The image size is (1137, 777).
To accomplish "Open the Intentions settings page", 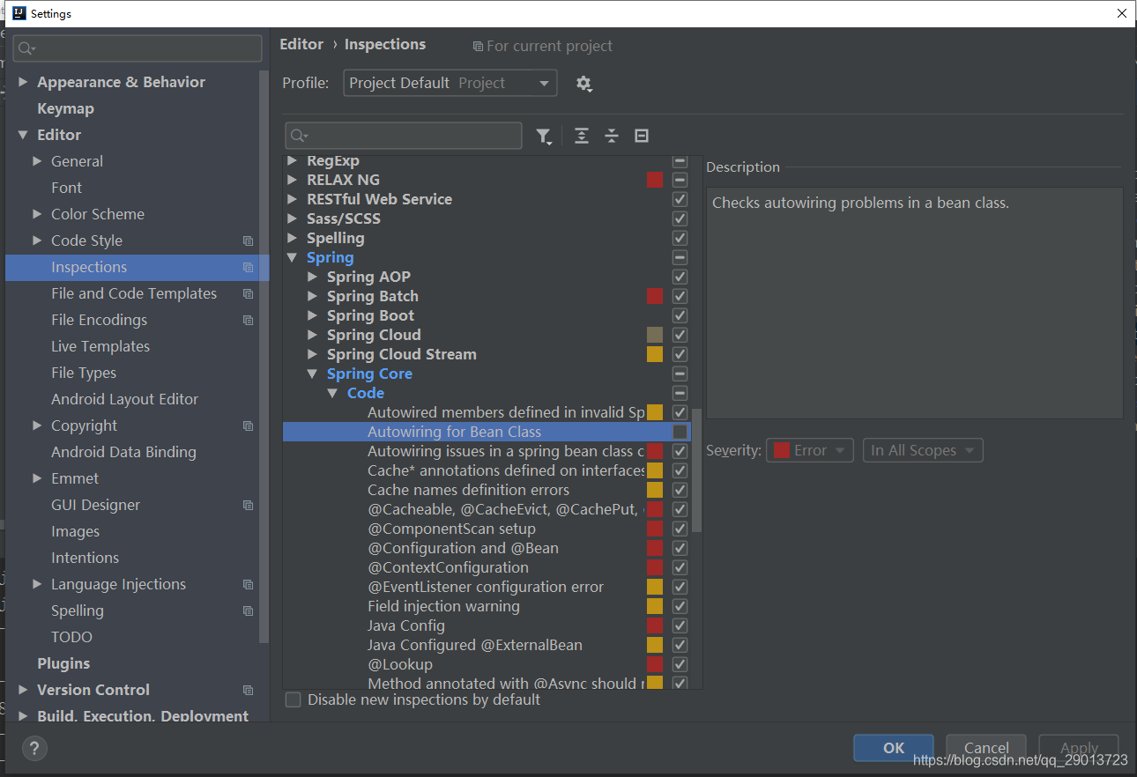I will click(85, 558).
